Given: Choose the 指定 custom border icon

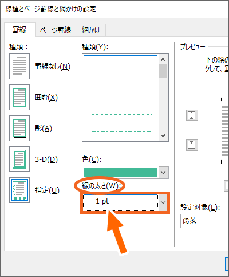Looking at the screenshot, I should [19, 190].
